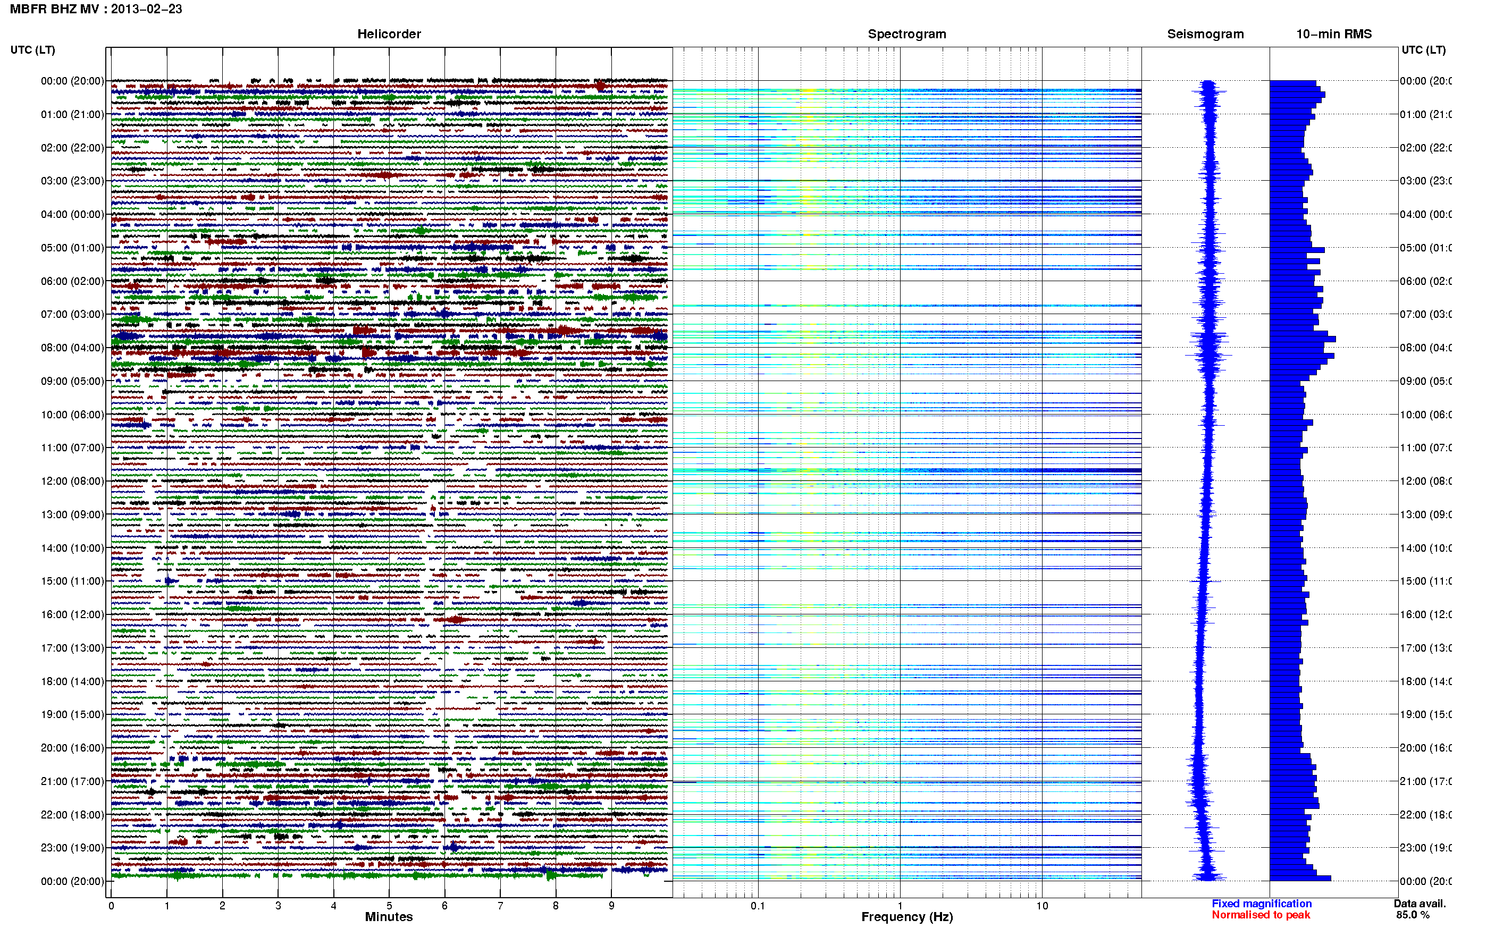
Task: Click the '9' tick on the Minutes axis
Action: (611, 906)
